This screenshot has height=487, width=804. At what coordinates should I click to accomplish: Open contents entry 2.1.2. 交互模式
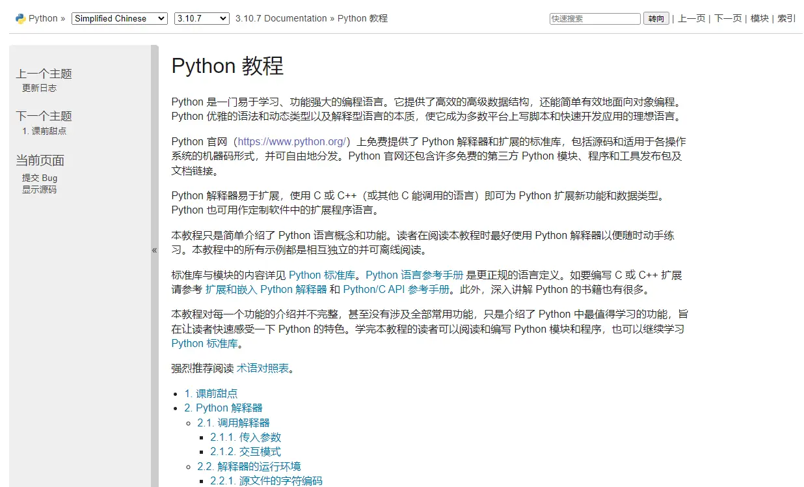coord(246,451)
